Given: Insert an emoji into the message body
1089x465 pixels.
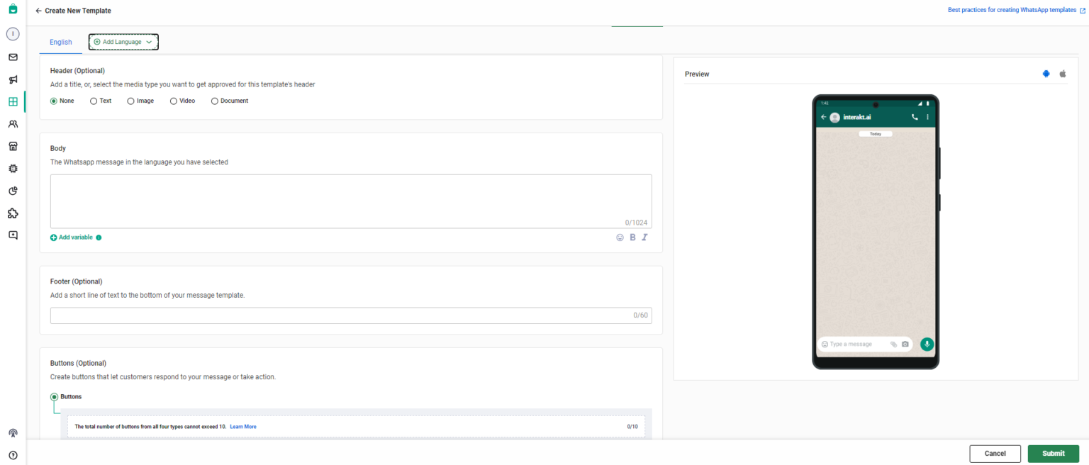Looking at the screenshot, I should click(x=620, y=237).
